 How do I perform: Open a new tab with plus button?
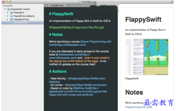(x=70, y=5)
